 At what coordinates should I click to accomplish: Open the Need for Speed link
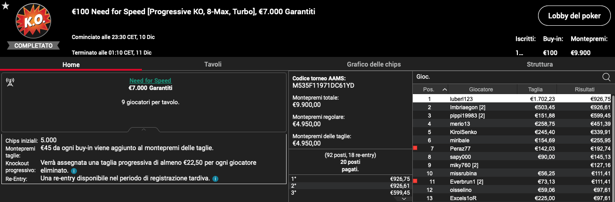pos(150,80)
